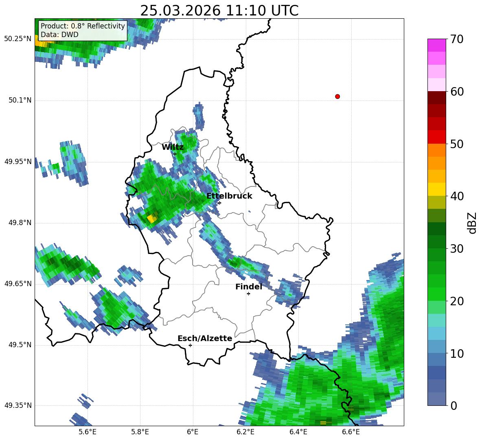Click the 49.65°N latitude label
Image resolution: width=482 pixels, height=440 pixels.
(18, 284)
